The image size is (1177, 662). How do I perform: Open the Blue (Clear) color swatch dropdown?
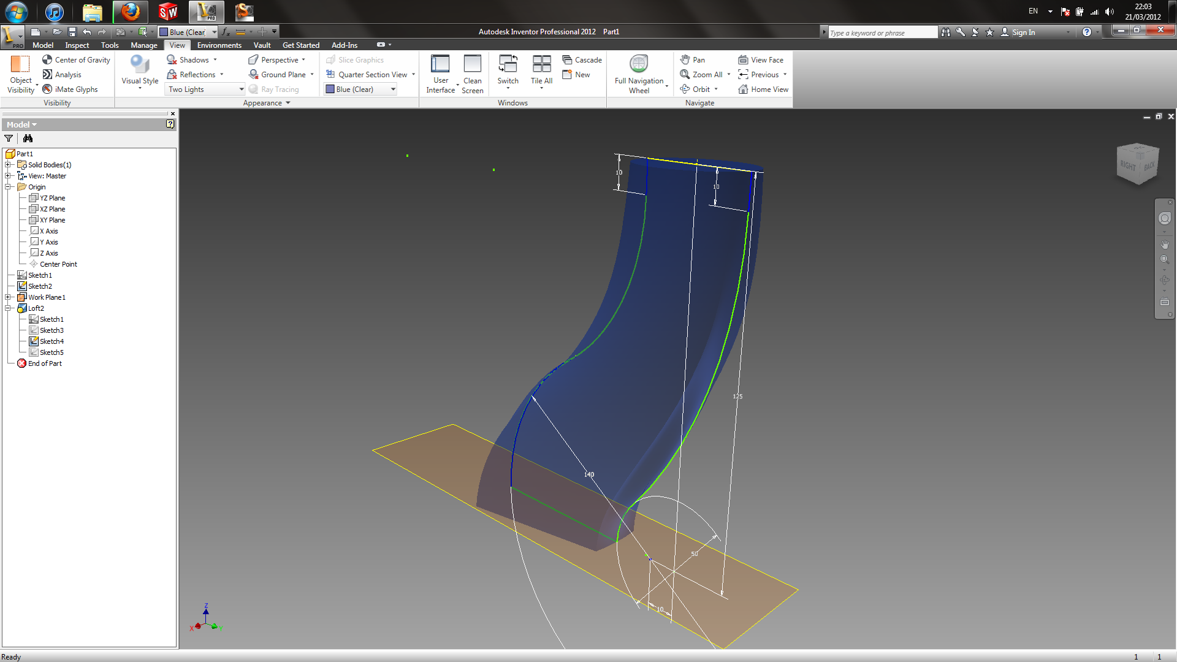[x=393, y=89]
